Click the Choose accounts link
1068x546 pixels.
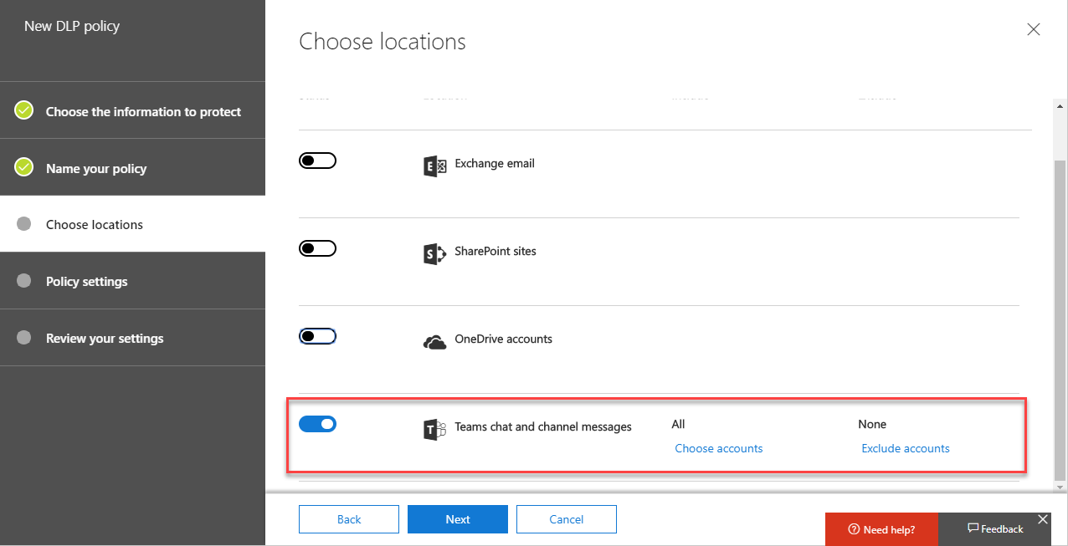pyautogui.click(x=718, y=448)
